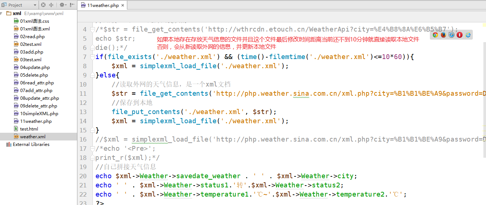Select weather.xml in project tree
Screen dimensions: 486x205
pyautogui.click(x=33, y=137)
